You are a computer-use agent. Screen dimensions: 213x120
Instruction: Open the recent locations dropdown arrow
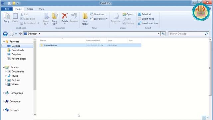point(16,34)
